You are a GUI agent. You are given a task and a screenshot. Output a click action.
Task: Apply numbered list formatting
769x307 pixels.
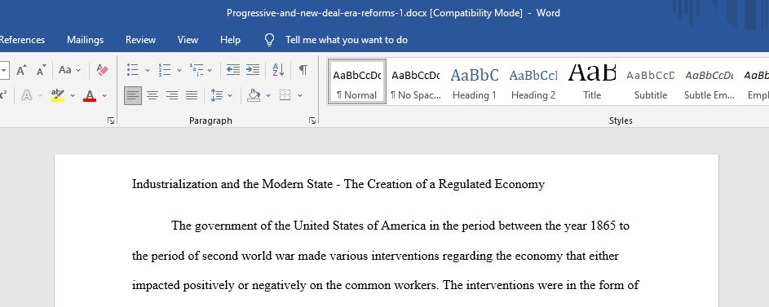pyautogui.click(x=164, y=70)
